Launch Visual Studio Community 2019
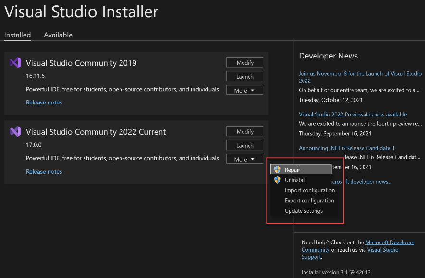The width and height of the screenshot is (425, 278). pyautogui.click(x=245, y=77)
